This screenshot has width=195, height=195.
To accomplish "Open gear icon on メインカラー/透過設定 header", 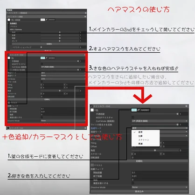I will (x=85, y=13).
